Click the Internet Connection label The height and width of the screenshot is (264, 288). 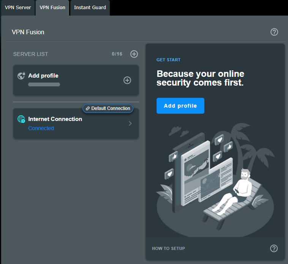(55, 119)
